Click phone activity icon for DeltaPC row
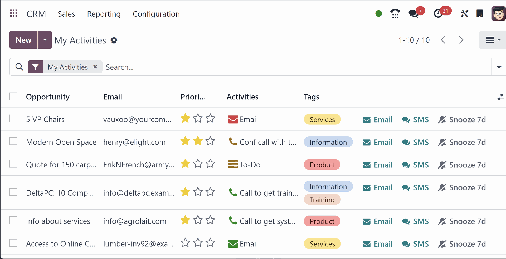This screenshot has width=506, height=259. (x=233, y=192)
